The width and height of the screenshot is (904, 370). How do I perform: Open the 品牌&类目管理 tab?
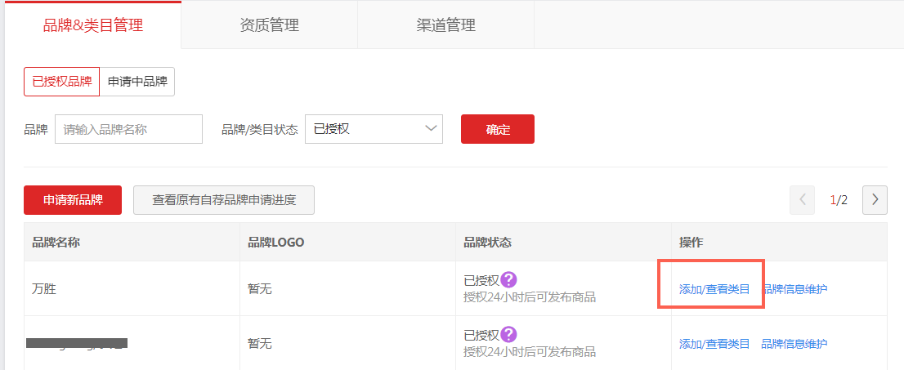93,25
